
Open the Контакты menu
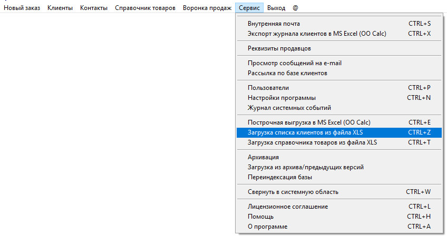click(94, 8)
